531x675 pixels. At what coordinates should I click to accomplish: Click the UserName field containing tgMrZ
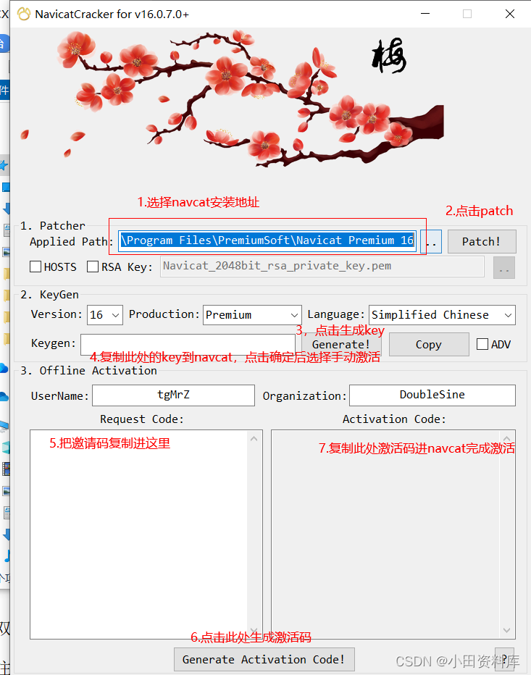[174, 395]
